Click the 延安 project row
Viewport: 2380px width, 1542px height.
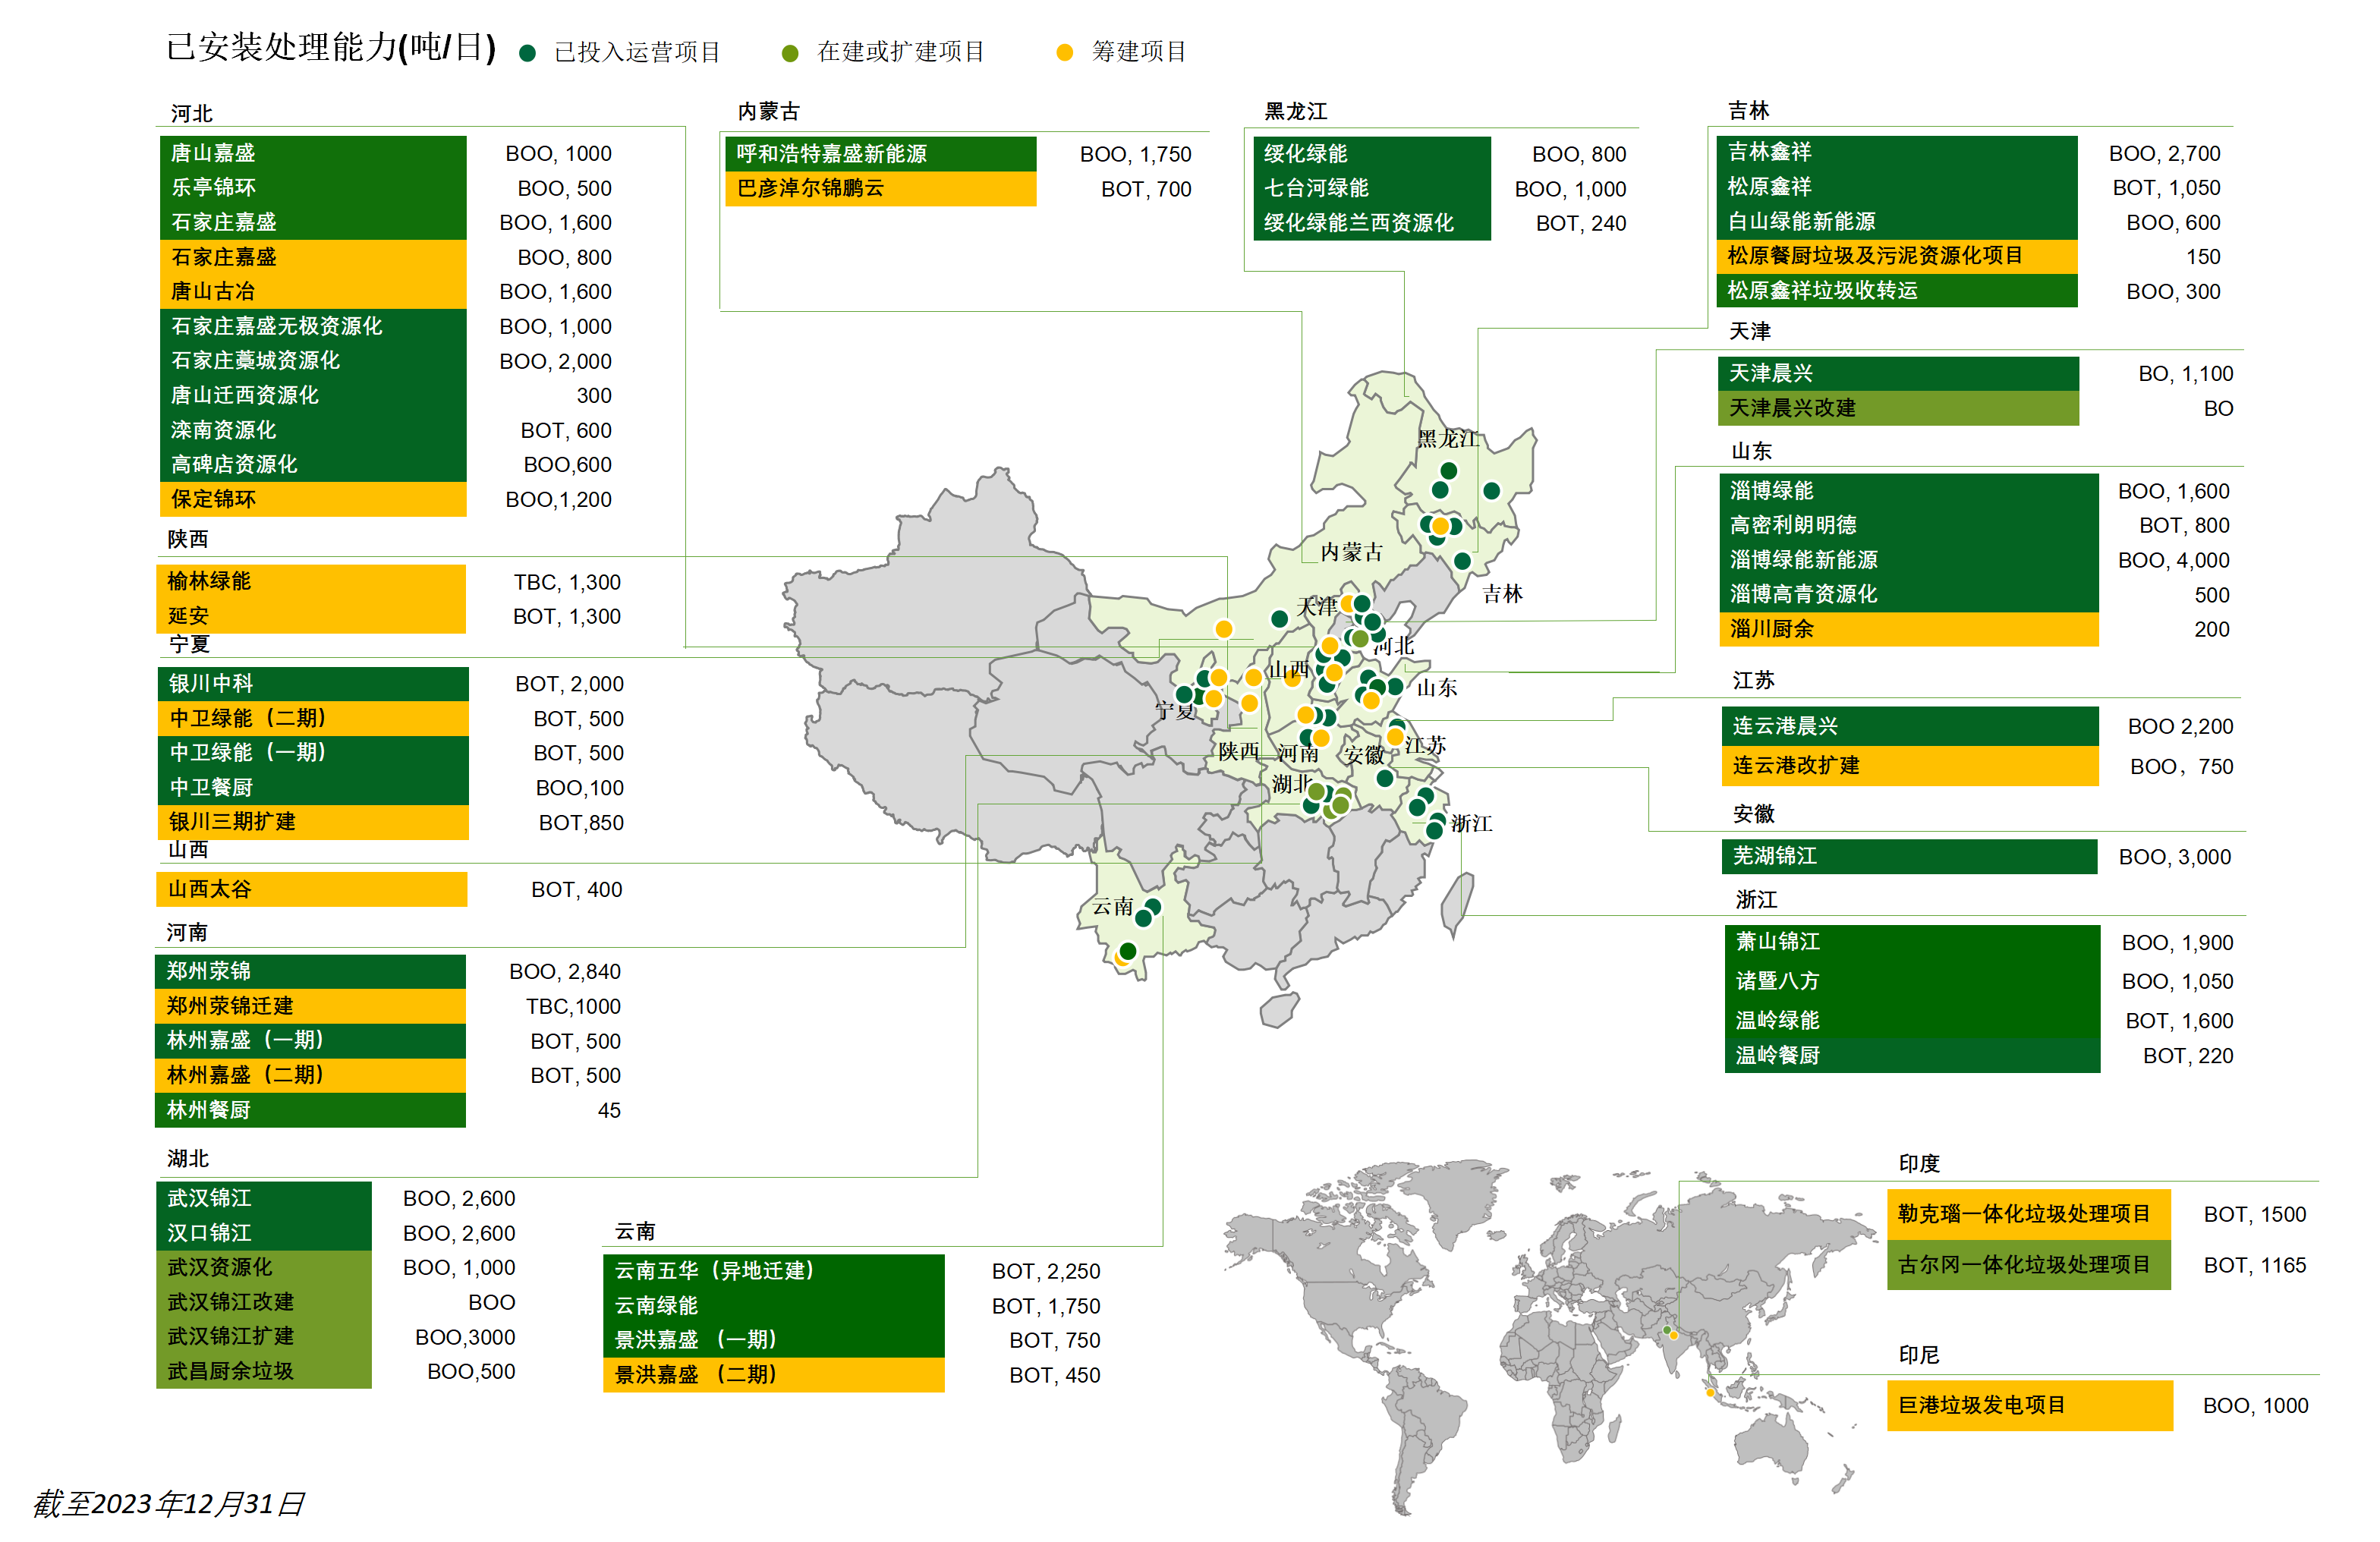click(311, 616)
